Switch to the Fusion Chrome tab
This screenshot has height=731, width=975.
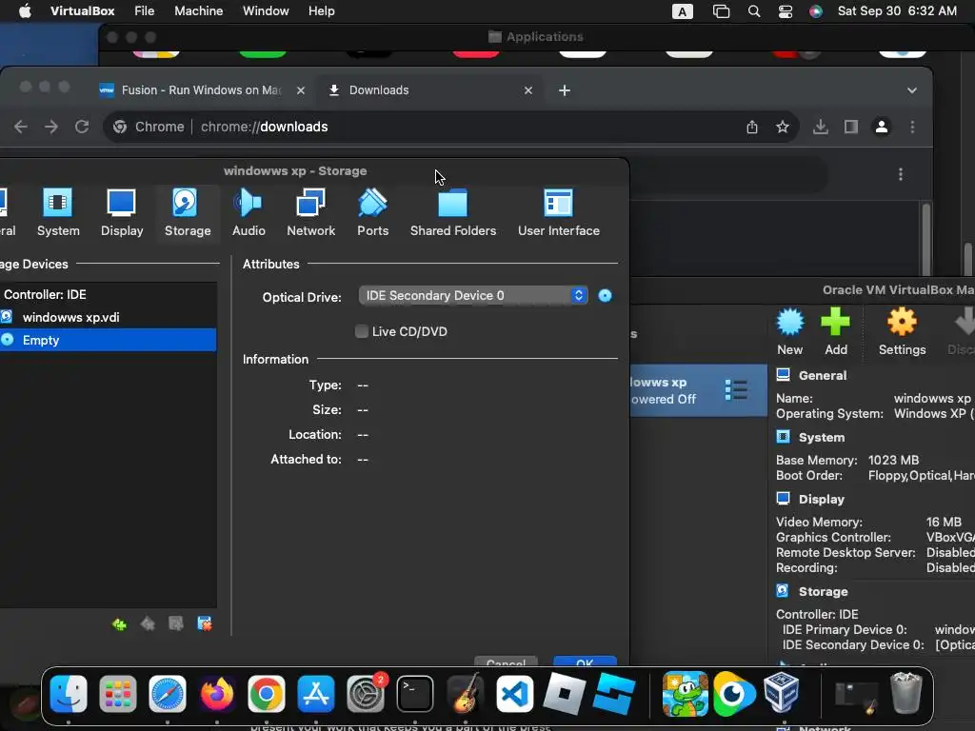click(200, 90)
